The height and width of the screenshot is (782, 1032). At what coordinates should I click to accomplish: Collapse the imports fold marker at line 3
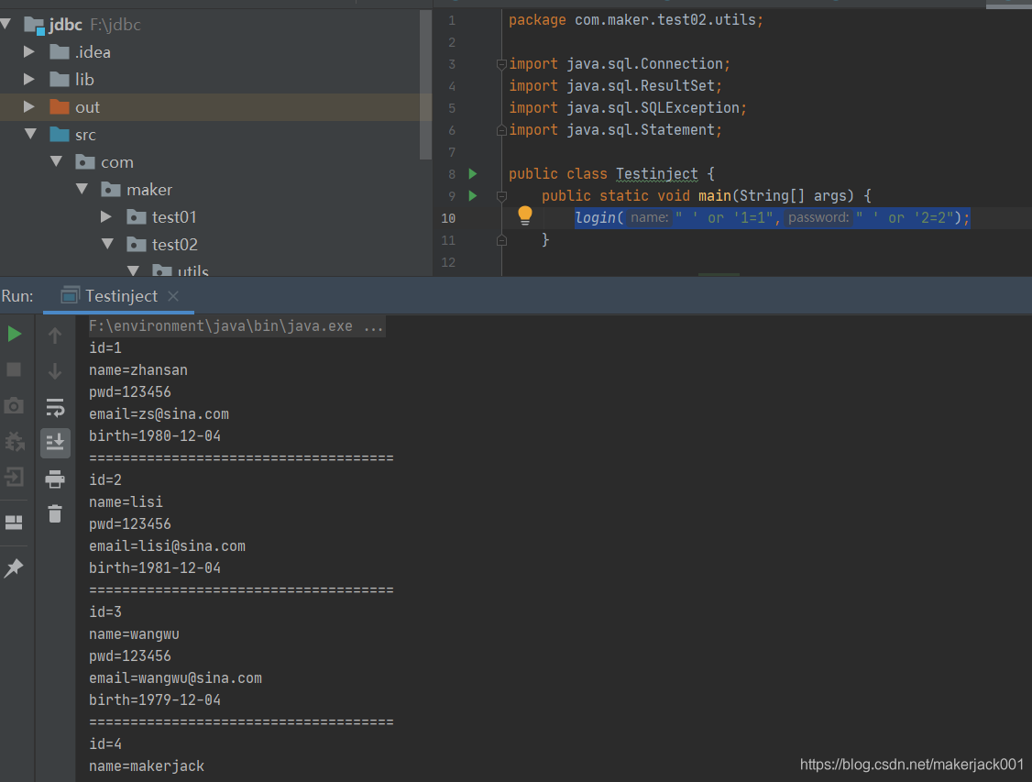click(501, 64)
